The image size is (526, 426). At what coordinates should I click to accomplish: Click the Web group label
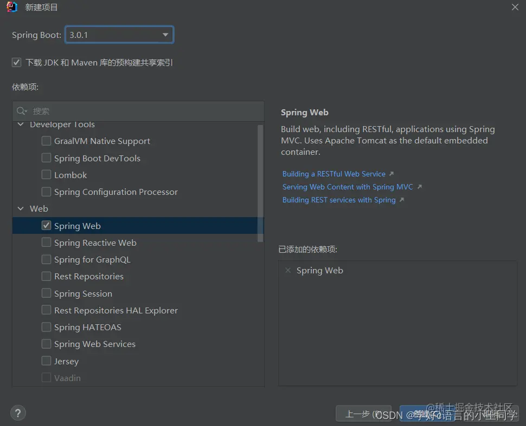tap(39, 208)
